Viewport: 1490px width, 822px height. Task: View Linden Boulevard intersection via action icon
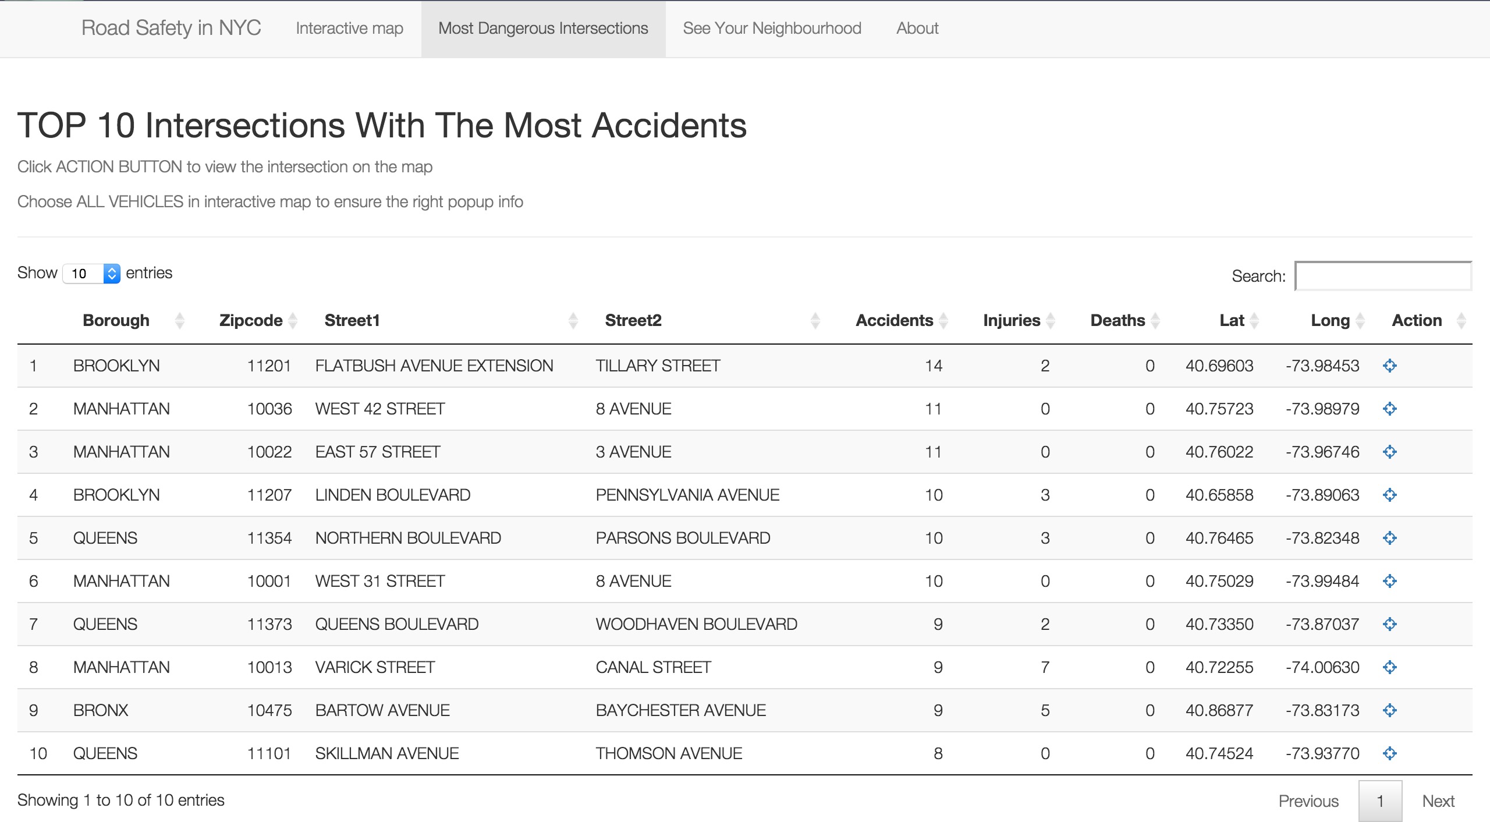(x=1389, y=495)
